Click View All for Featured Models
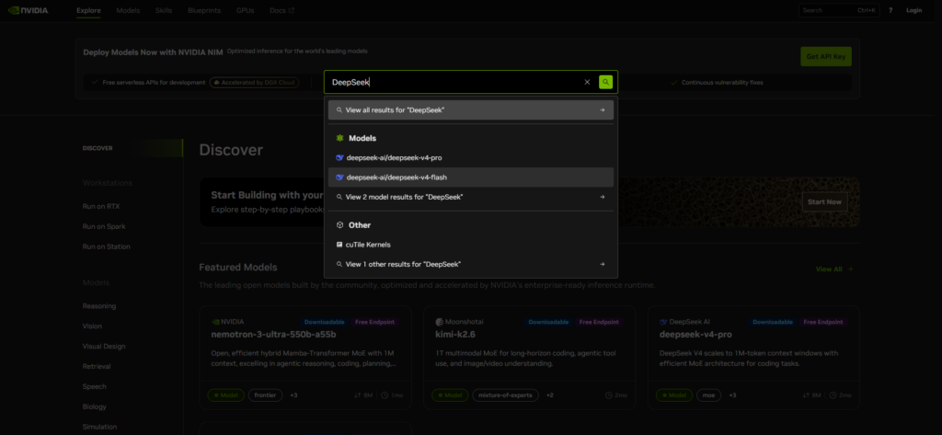 pyautogui.click(x=833, y=269)
